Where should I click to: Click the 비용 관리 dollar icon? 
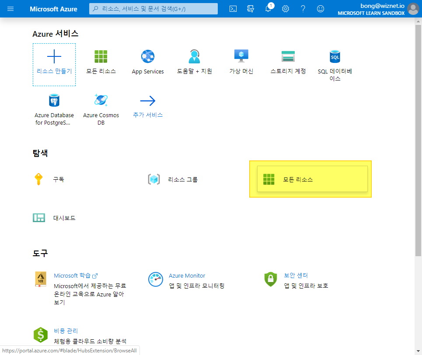[41, 334]
